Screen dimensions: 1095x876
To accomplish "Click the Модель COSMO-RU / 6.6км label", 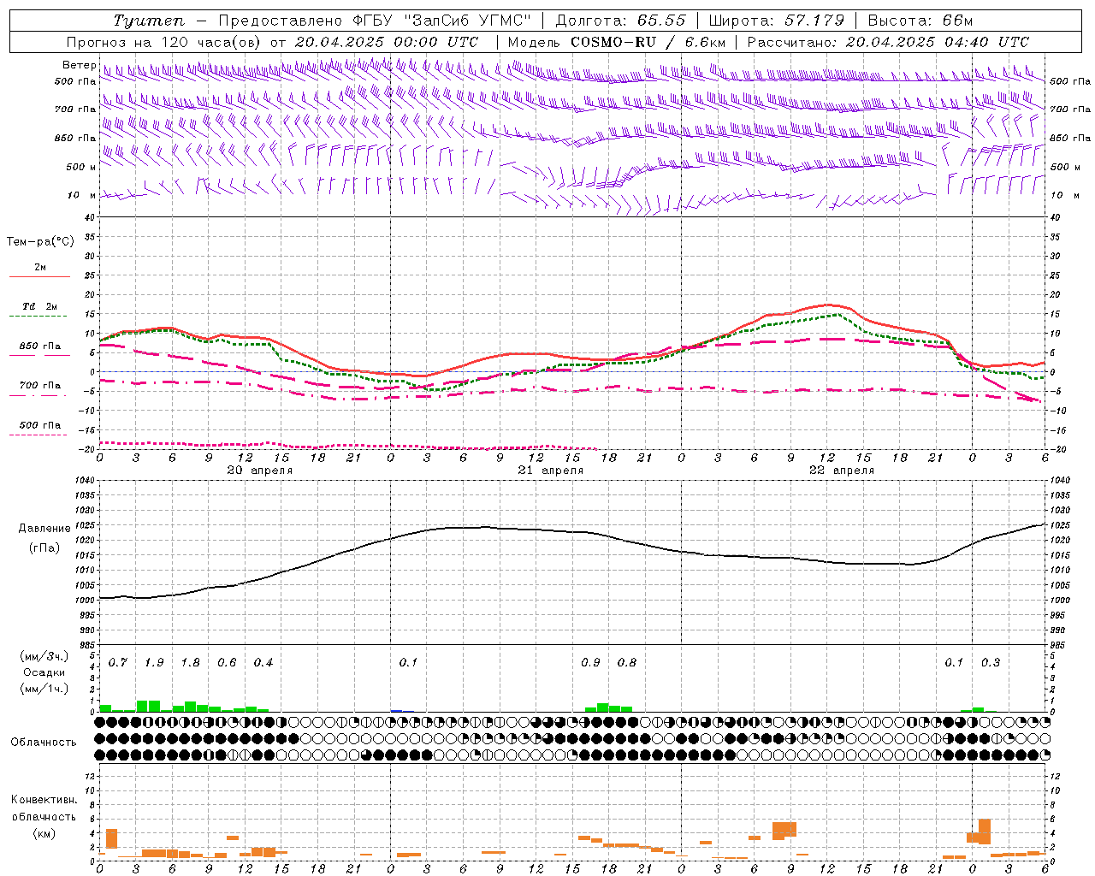I will click(617, 42).
